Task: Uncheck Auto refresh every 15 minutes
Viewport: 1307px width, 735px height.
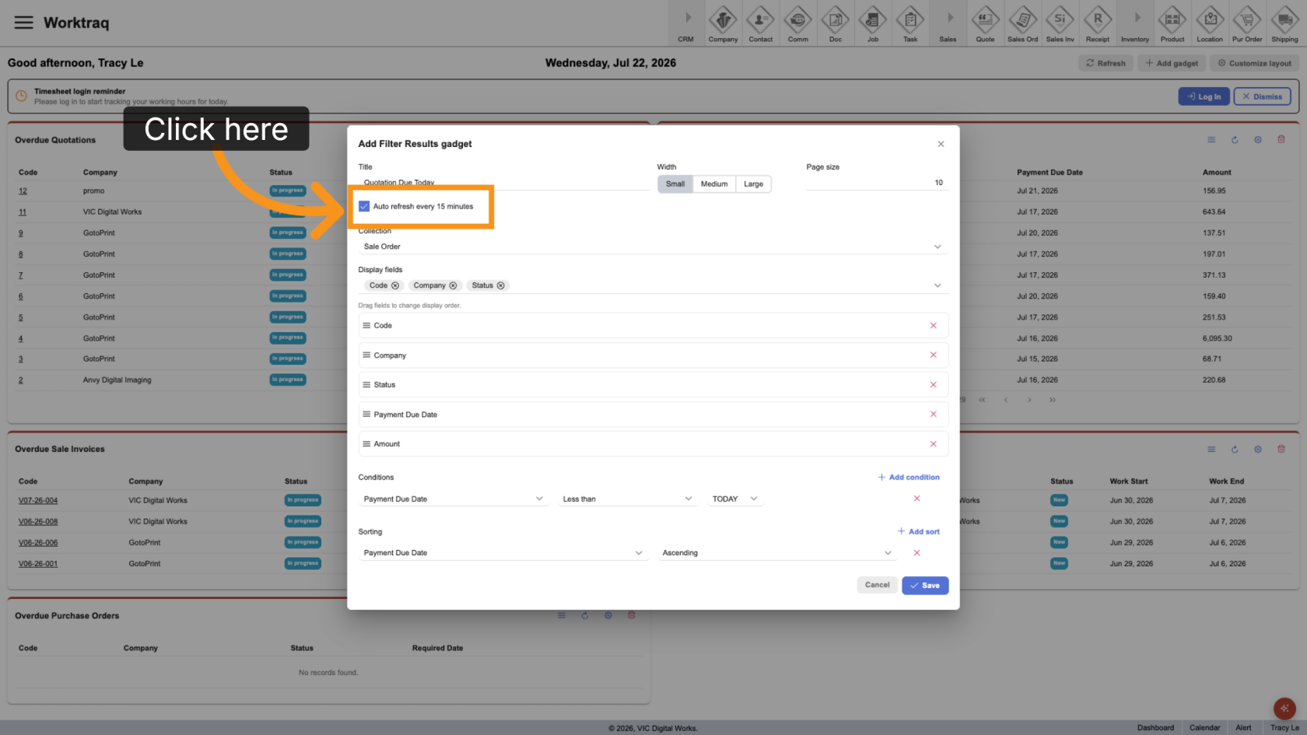Action: tap(364, 206)
